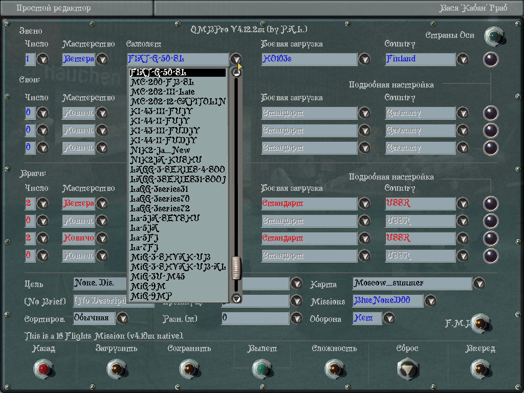Open skill dropdown for enemy red Новичо row
The height and width of the screenshot is (393, 524).
click(102, 238)
